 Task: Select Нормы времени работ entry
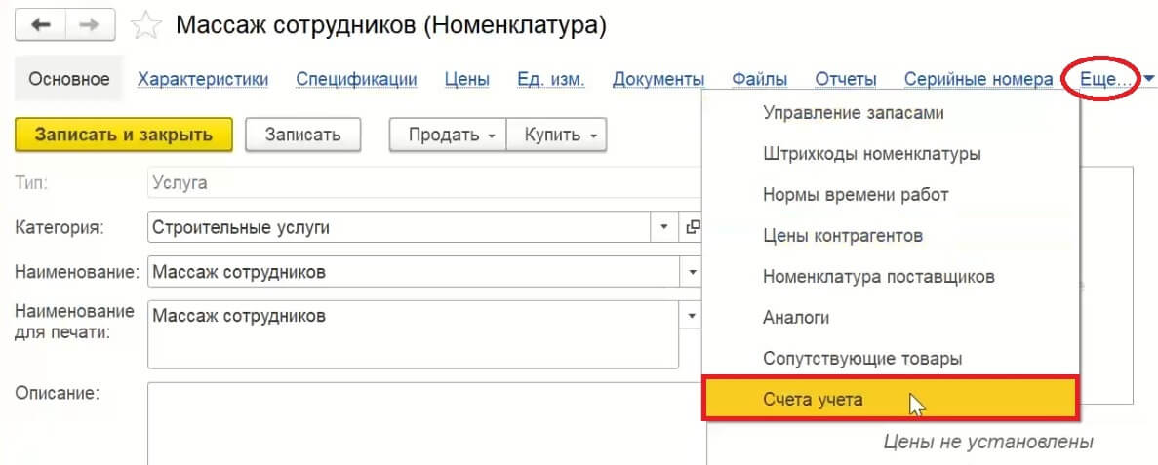pos(891,195)
